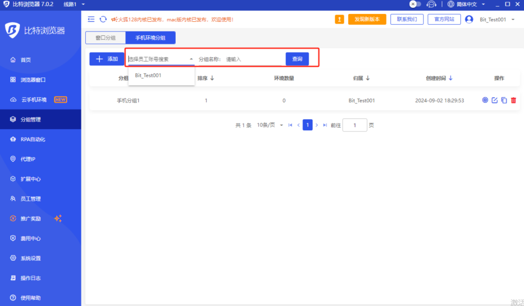Delete 手机分组1 using the red trash icon
The height and width of the screenshot is (306, 524).
[x=513, y=100]
